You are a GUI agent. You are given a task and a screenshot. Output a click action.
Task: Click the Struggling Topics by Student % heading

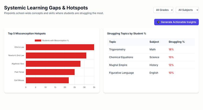point(126,34)
